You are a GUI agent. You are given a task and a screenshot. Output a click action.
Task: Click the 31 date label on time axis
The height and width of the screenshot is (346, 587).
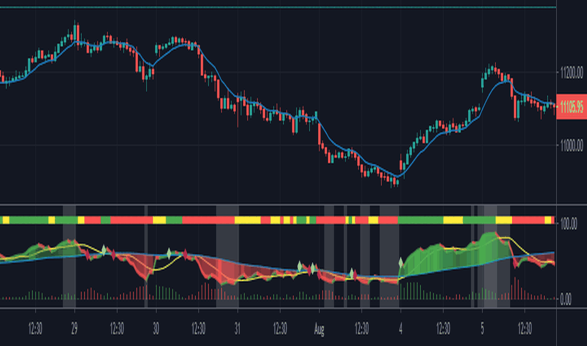pos(237,329)
